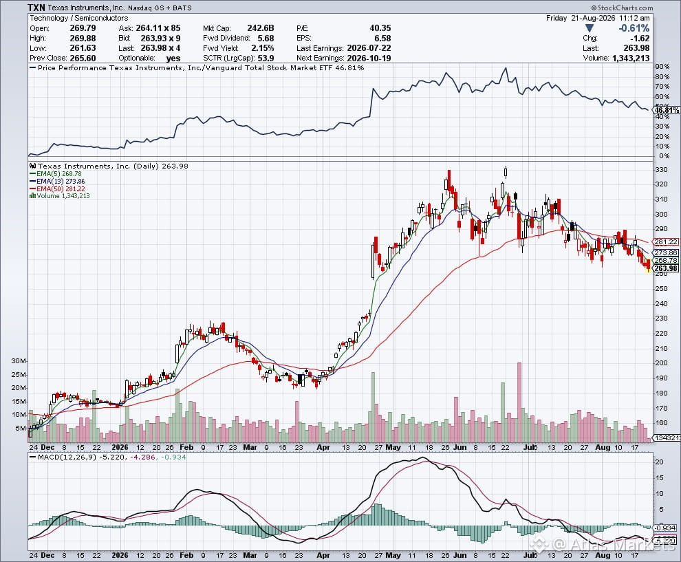Click the EPS value 6.58

tap(382, 39)
